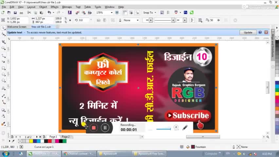Click the help icon beside Update
Viewport: 279px width, 157px height.
click(260, 32)
